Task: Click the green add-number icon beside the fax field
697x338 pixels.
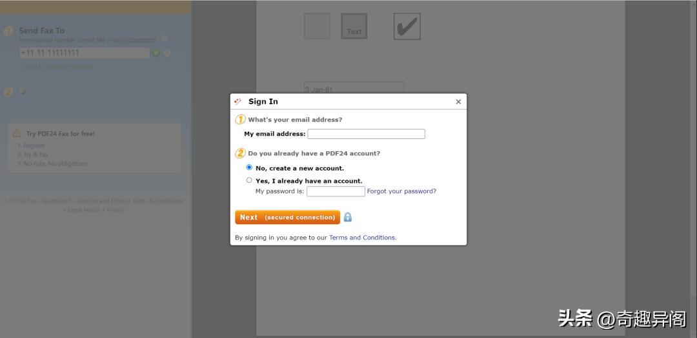Action: [x=156, y=53]
